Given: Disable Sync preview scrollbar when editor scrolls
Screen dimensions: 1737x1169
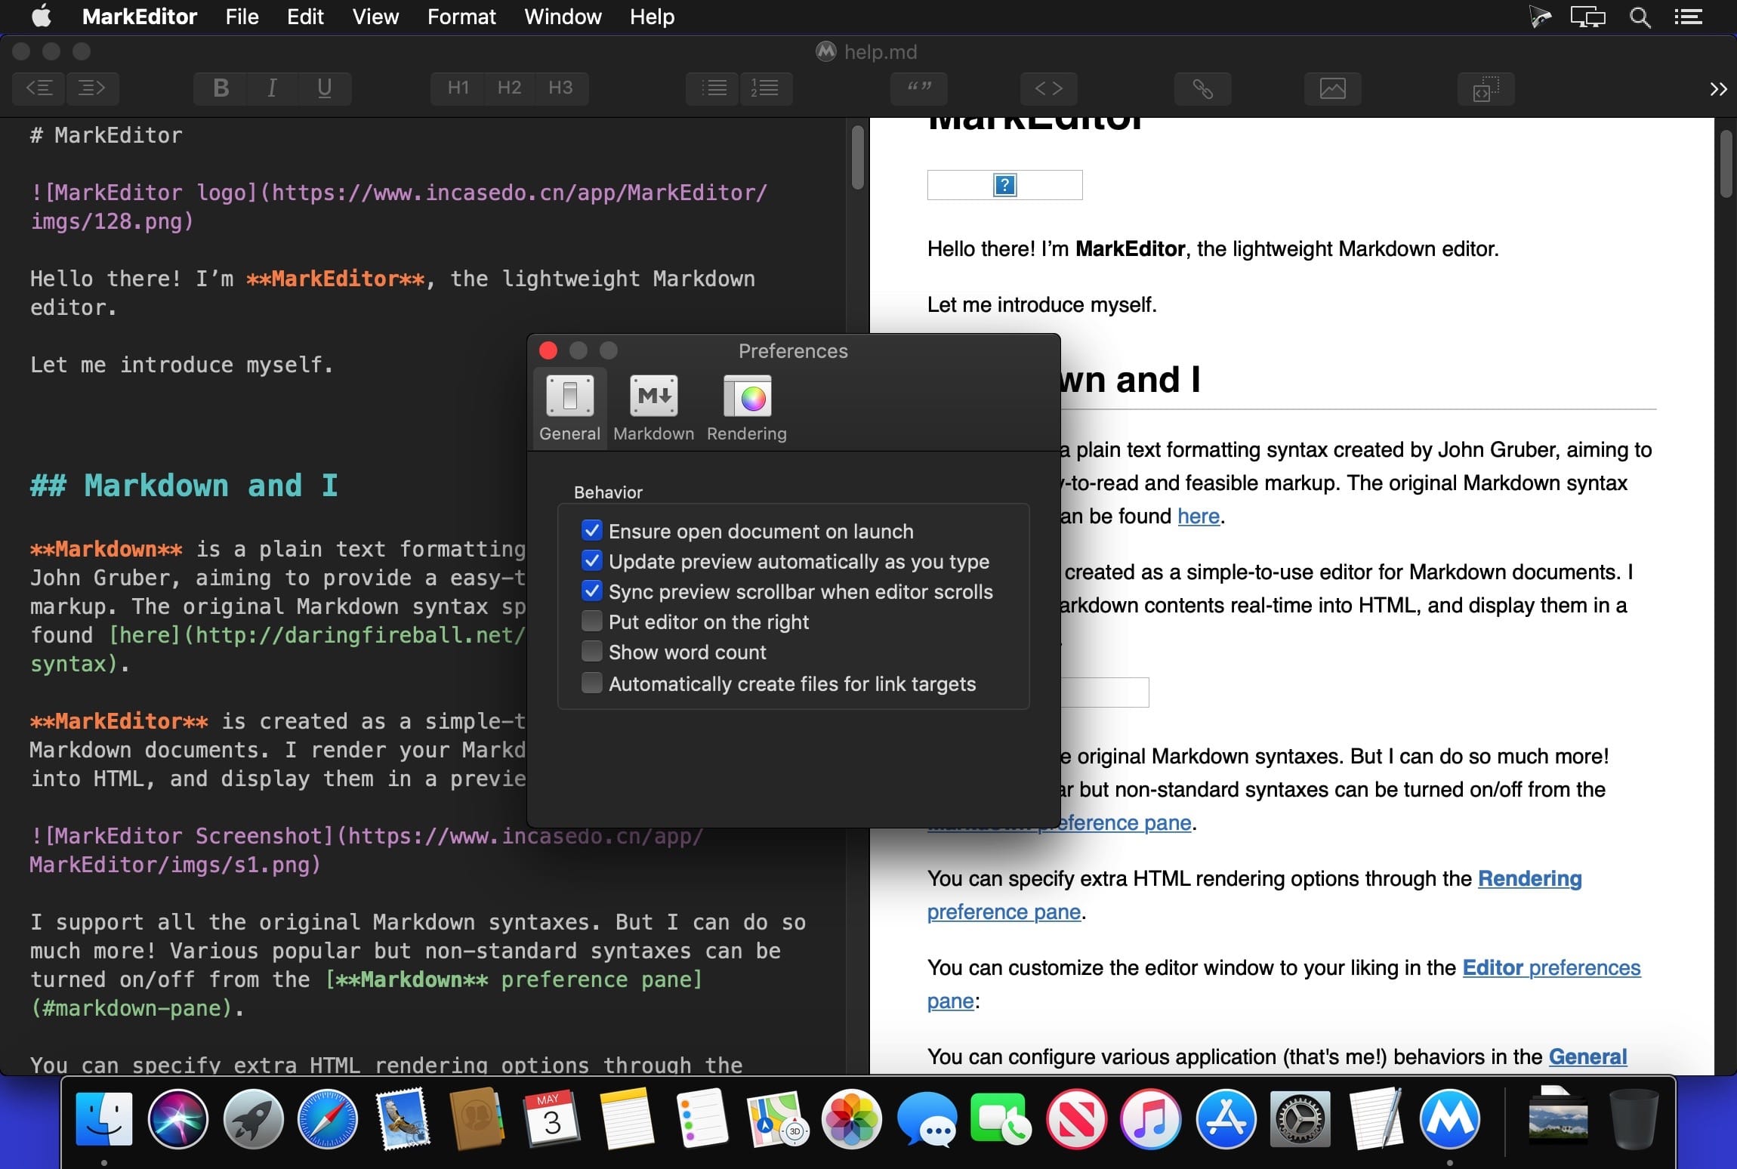Looking at the screenshot, I should (592, 591).
